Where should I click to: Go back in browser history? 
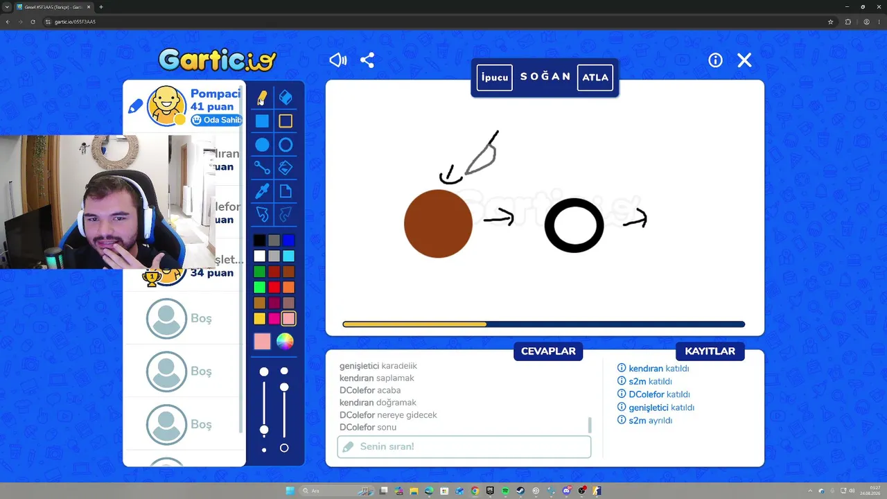tap(8, 21)
